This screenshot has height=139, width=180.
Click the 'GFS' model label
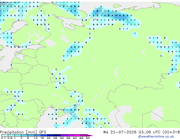(x=43, y=132)
